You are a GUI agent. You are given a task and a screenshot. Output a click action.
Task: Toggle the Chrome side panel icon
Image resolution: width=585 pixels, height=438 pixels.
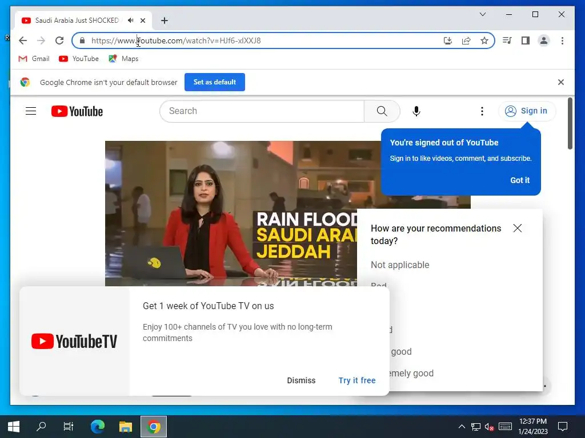(x=526, y=40)
